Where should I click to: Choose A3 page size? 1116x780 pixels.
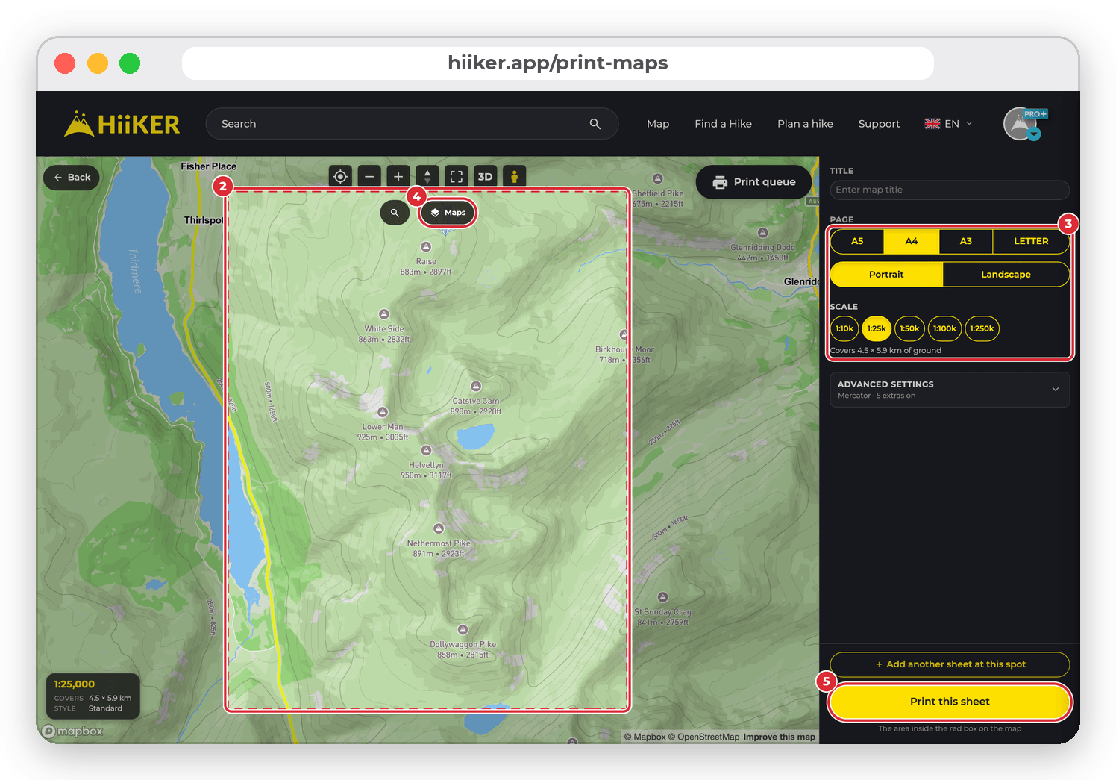pos(966,241)
